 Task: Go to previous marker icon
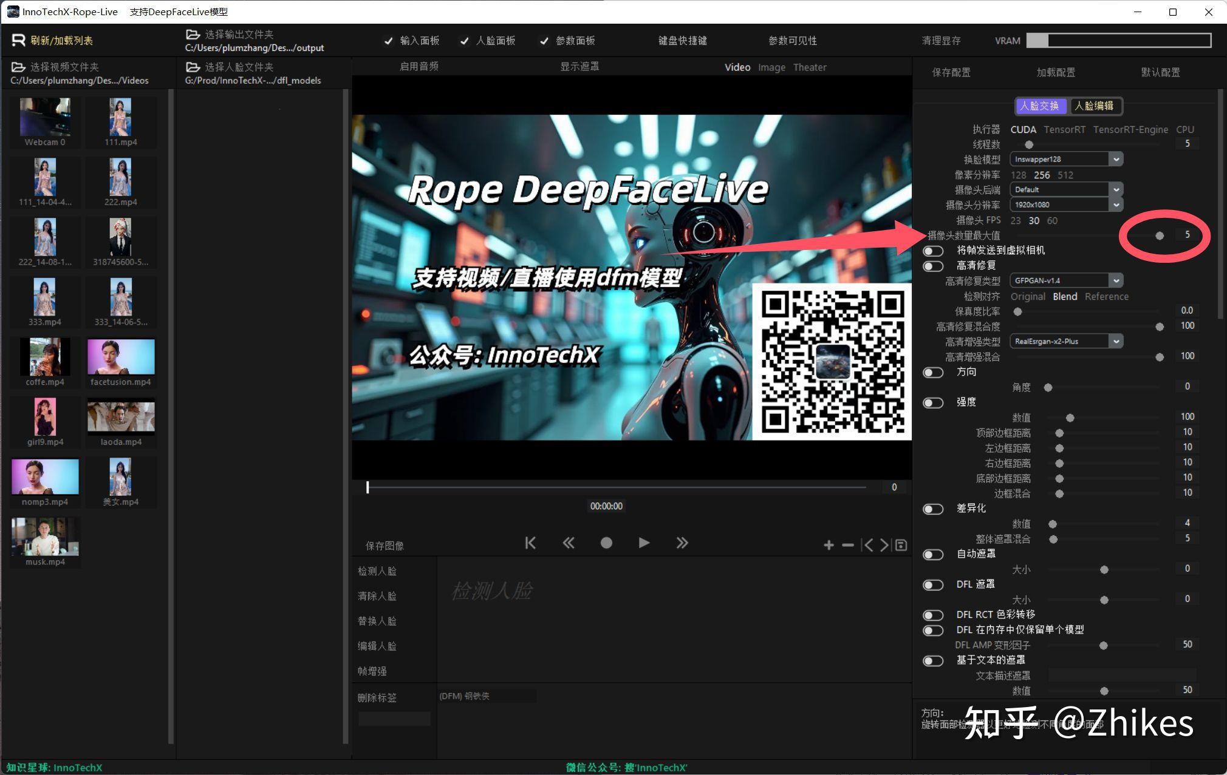tap(867, 545)
